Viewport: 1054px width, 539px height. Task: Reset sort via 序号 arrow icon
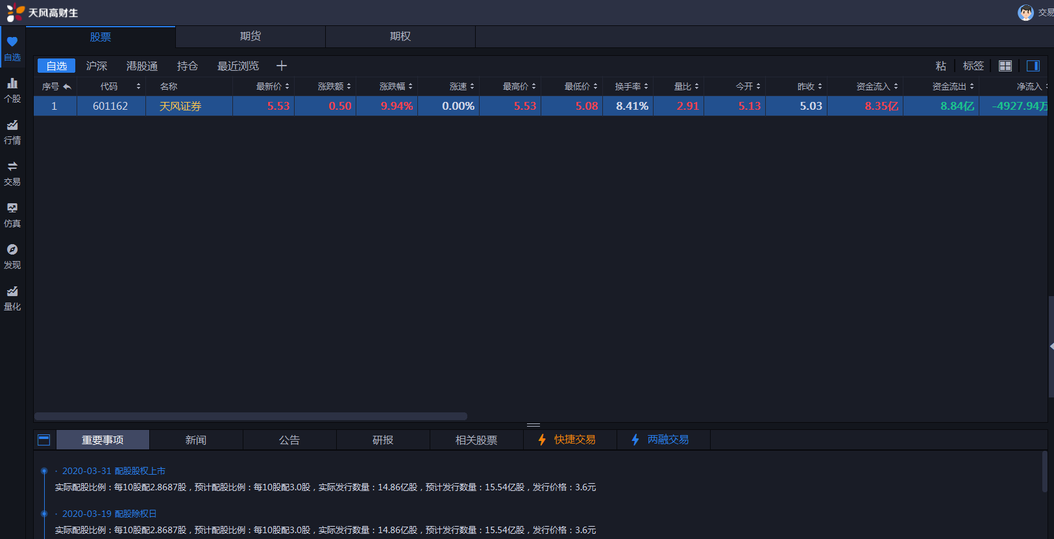point(67,86)
